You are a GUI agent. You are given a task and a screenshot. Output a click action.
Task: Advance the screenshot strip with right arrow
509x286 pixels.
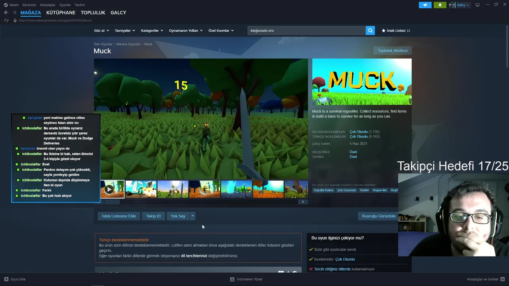point(303,202)
